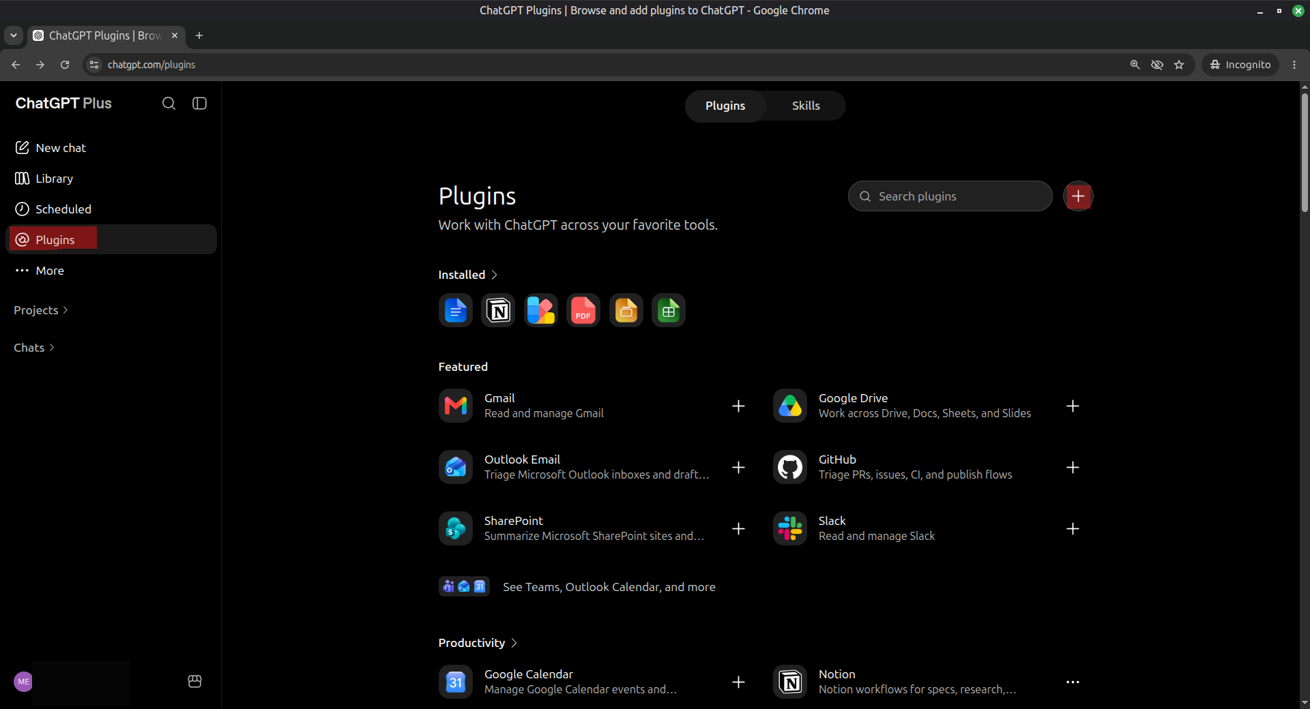The height and width of the screenshot is (709, 1310).
Task: Open the ME profile avatar
Action: [23, 682]
